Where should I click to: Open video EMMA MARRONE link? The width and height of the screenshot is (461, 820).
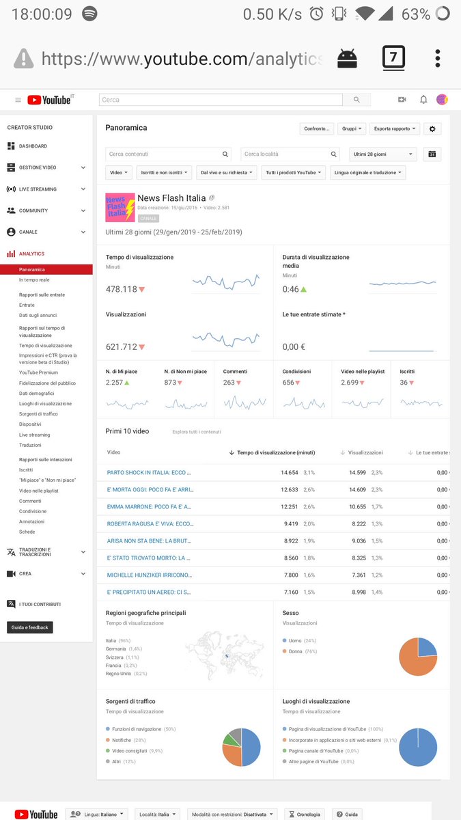pos(149,506)
